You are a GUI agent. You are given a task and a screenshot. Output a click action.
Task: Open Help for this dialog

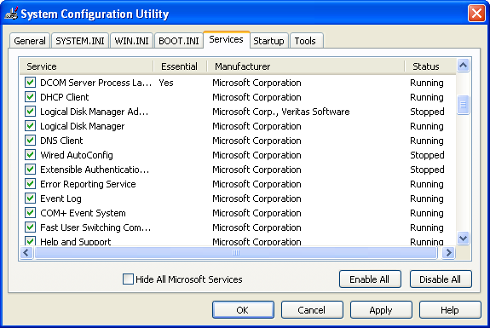click(450, 310)
